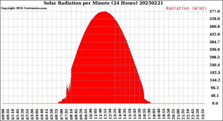Click the 03:30 time axis label
The height and width of the screenshot is (121, 223).
32,115
